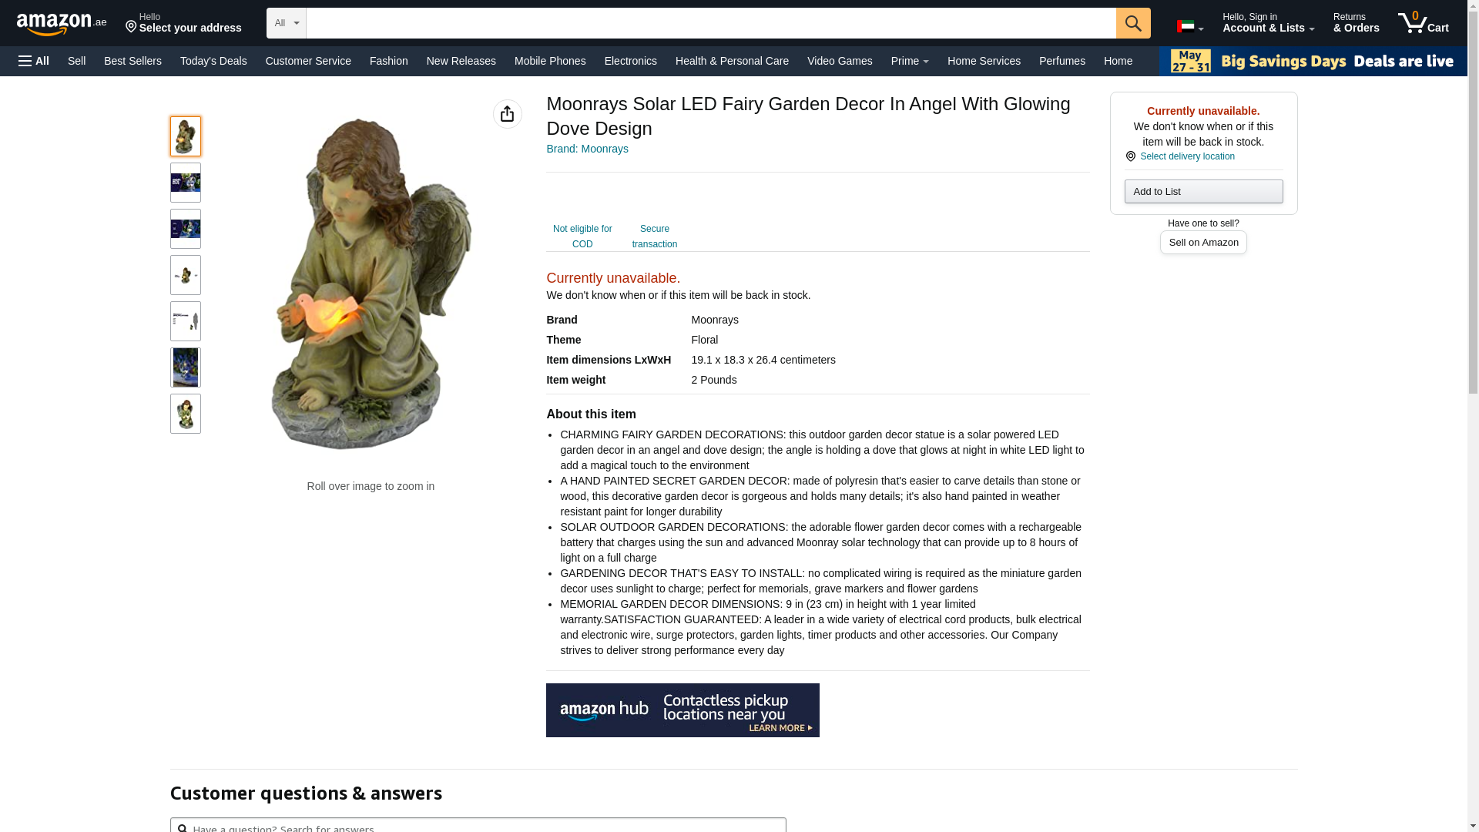Click Select delivery location link
The height and width of the screenshot is (832, 1479).
pos(1187,156)
